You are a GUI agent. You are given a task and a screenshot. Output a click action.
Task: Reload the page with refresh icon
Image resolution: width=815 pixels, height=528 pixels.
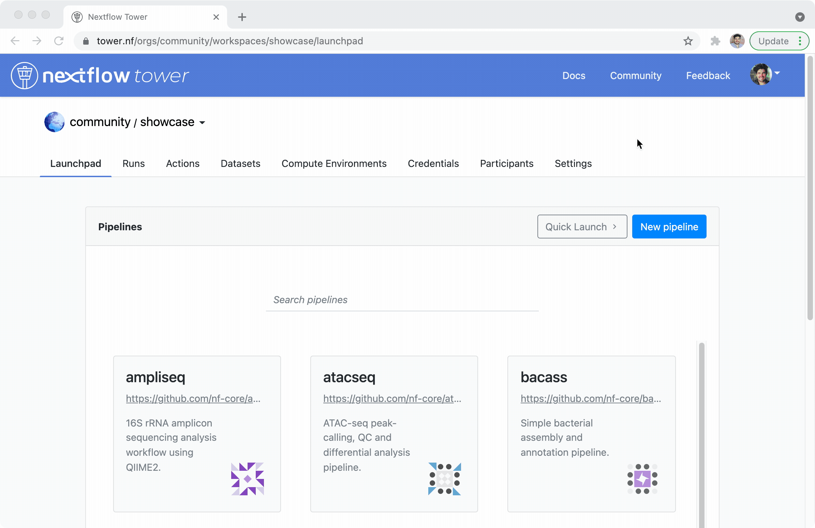click(x=59, y=41)
